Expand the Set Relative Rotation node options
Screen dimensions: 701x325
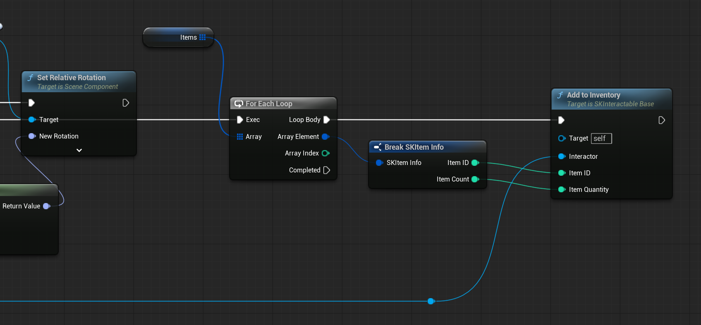click(x=79, y=150)
